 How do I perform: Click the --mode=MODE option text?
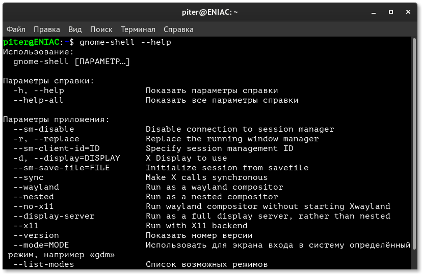pyautogui.click(x=41, y=245)
